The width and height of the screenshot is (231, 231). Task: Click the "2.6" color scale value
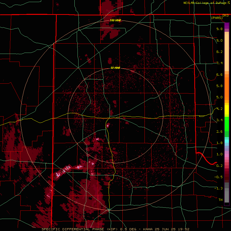(219, 132)
